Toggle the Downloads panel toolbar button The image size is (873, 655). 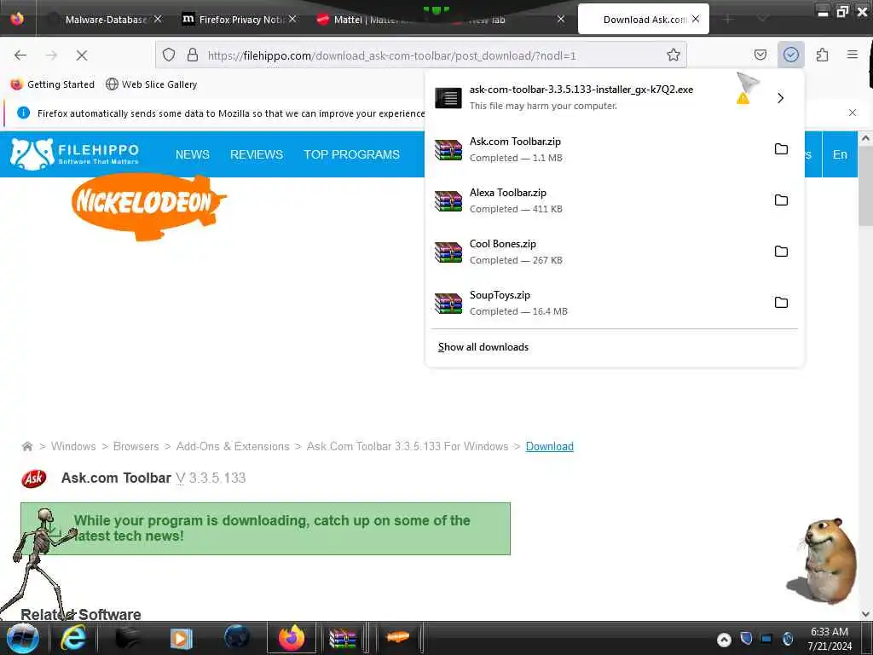click(790, 55)
